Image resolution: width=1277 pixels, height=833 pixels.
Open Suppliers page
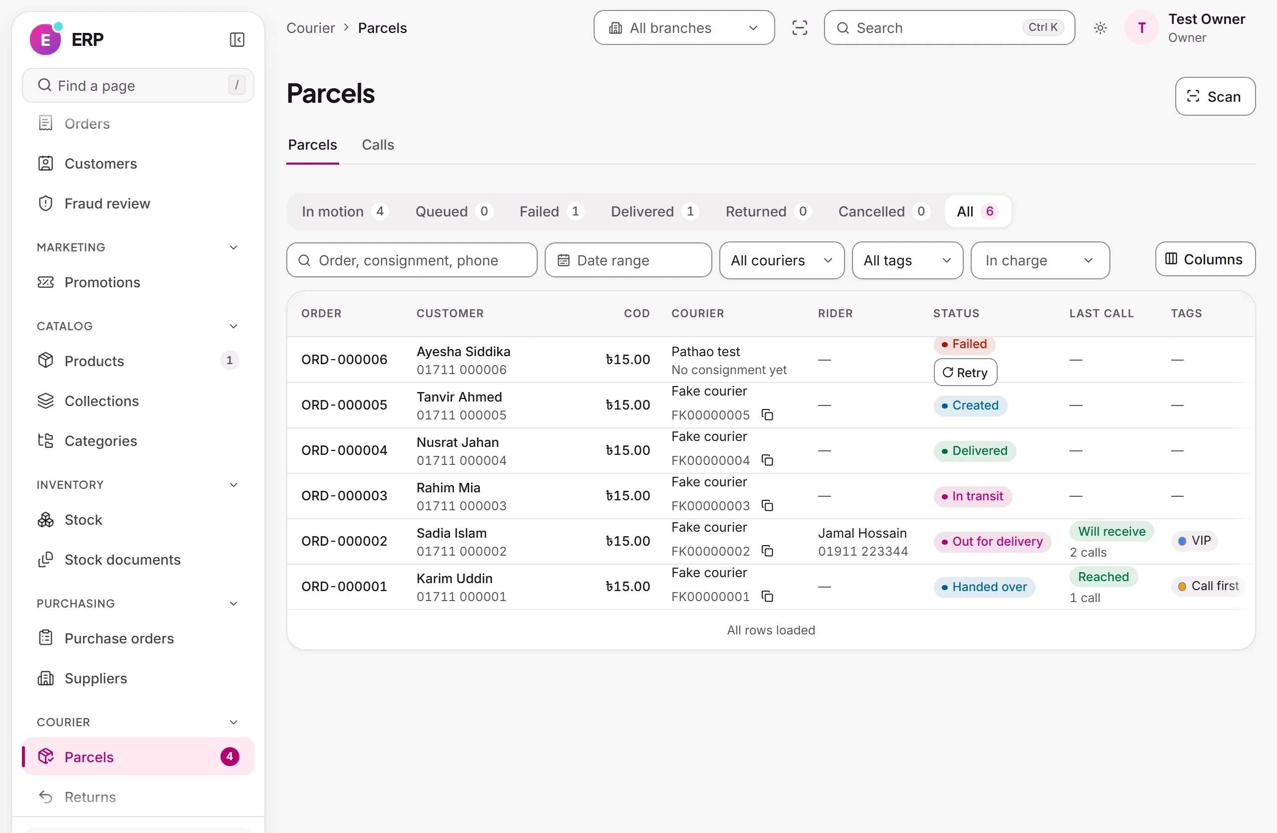tap(138, 678)
